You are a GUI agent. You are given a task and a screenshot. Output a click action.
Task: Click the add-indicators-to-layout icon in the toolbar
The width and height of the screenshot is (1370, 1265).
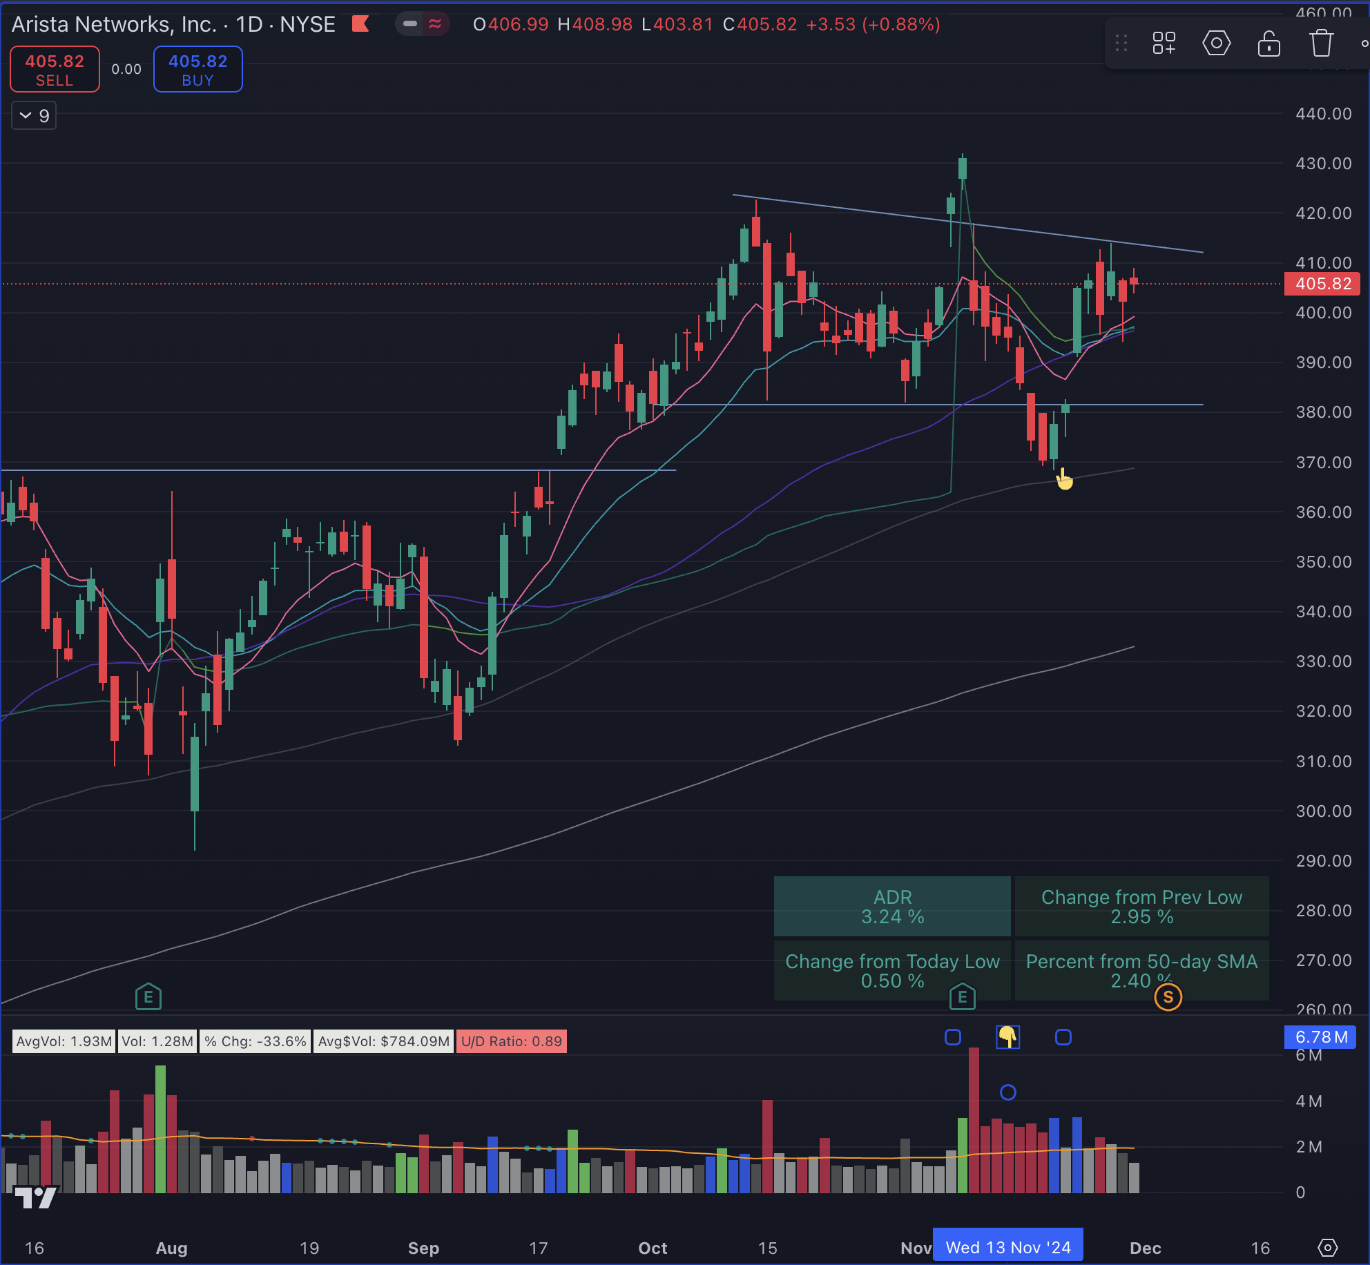point(1164,43)
